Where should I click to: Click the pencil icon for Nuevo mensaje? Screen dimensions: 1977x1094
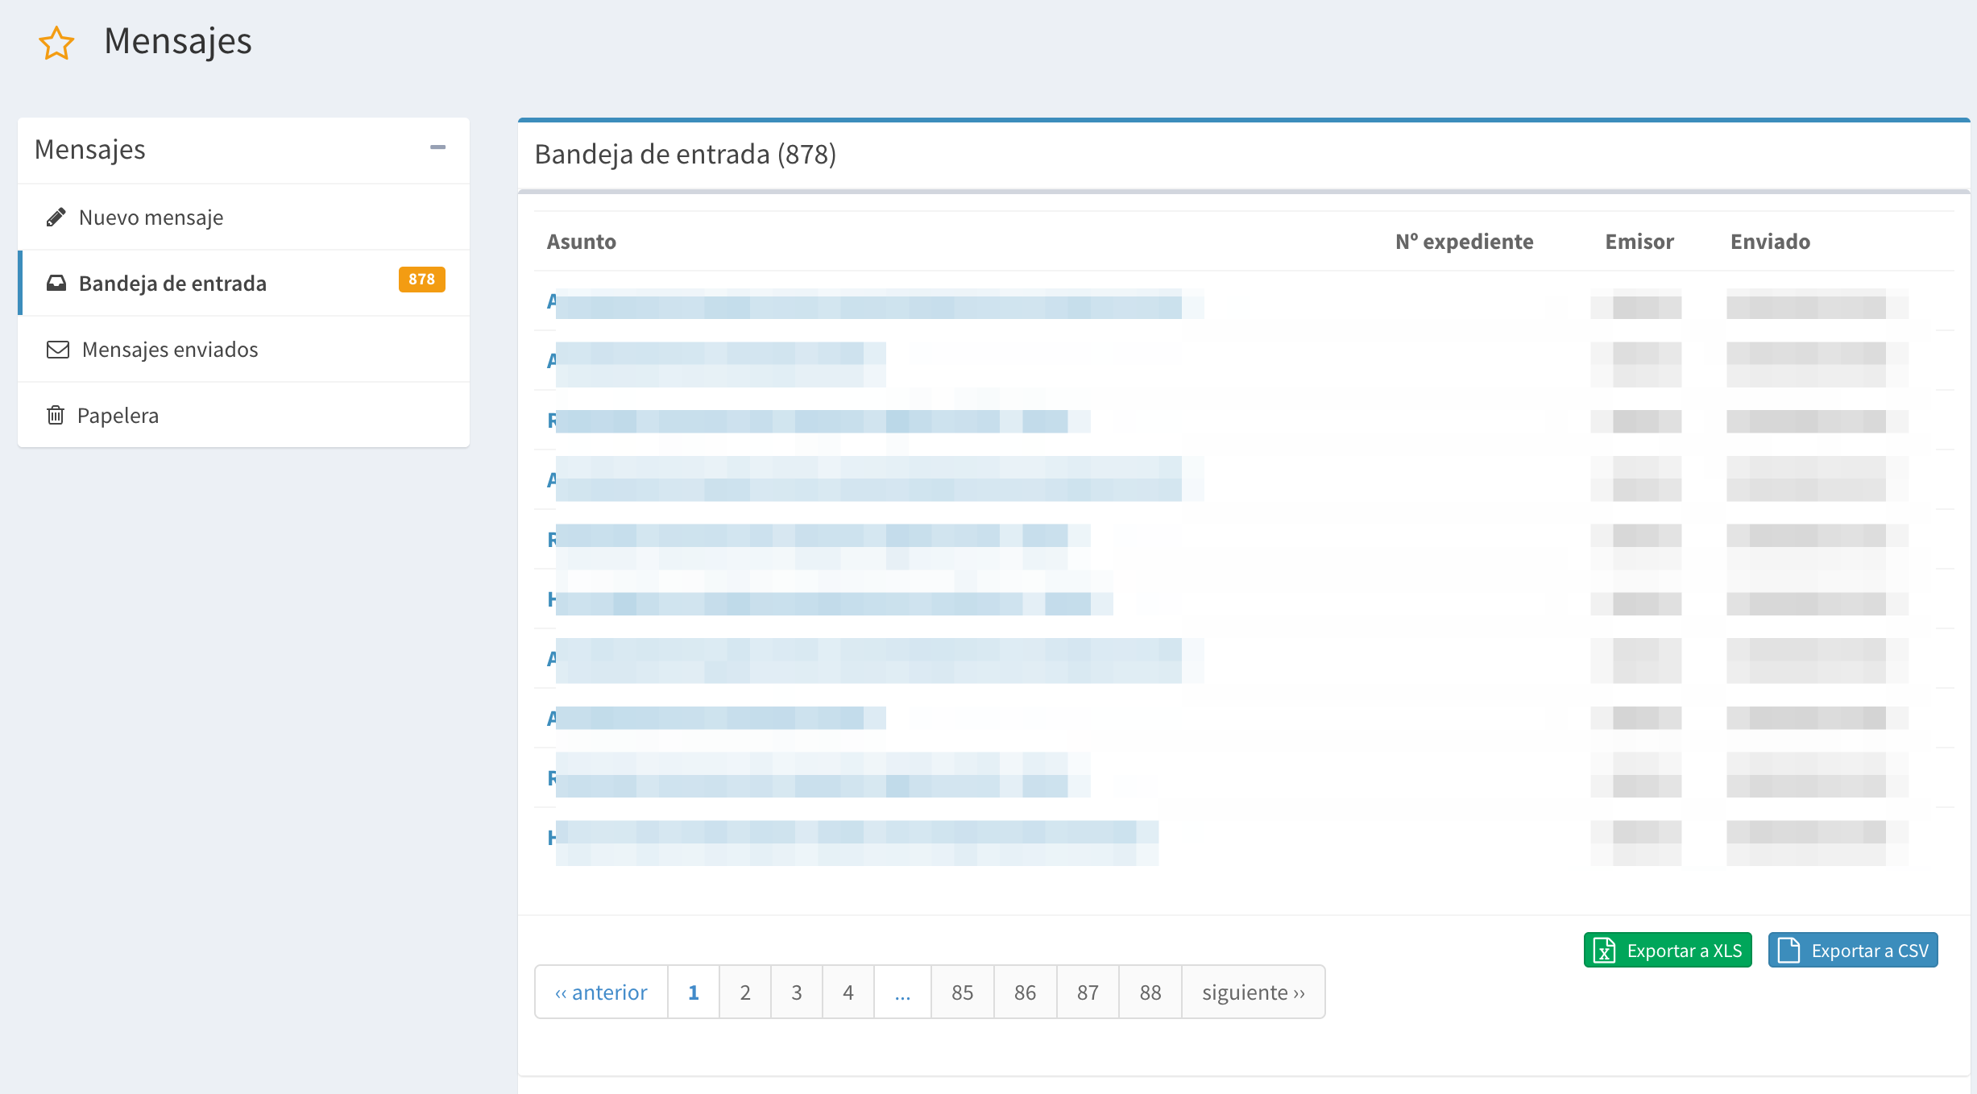[x=56, y=218]
